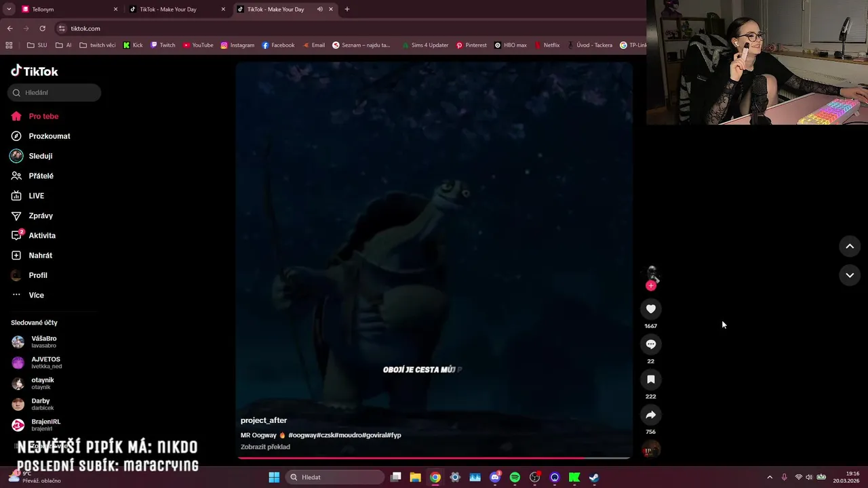Open Darby followed account
The image size is (868, 488).
[x=42, y=404]
